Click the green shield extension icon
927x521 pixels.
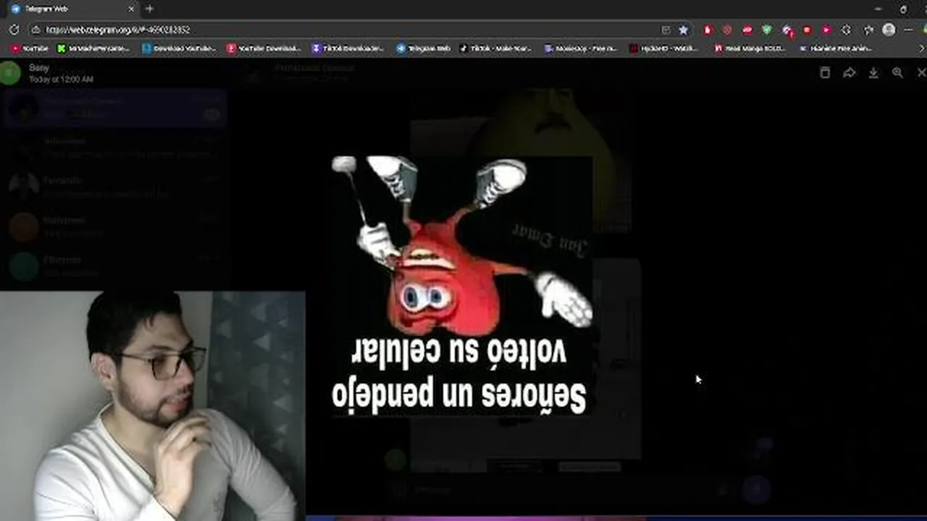pos(767,30)
